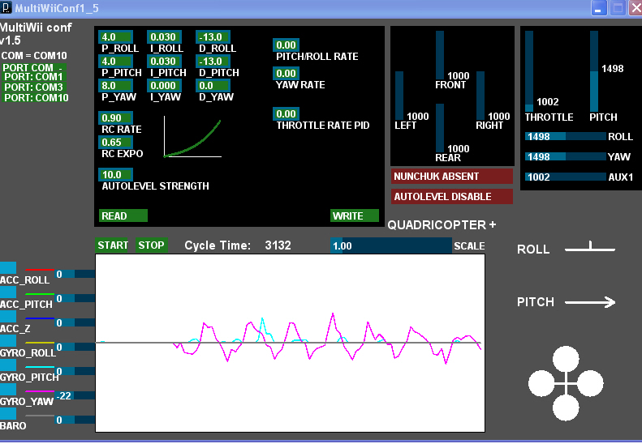Click the THROTTLE vertical bar

click(529, 71)
